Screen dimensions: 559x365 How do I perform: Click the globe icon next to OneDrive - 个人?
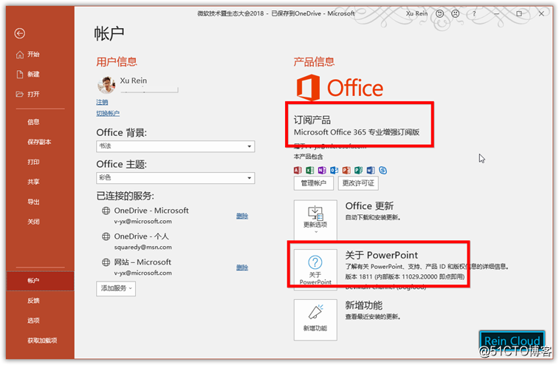pos(106,236)
